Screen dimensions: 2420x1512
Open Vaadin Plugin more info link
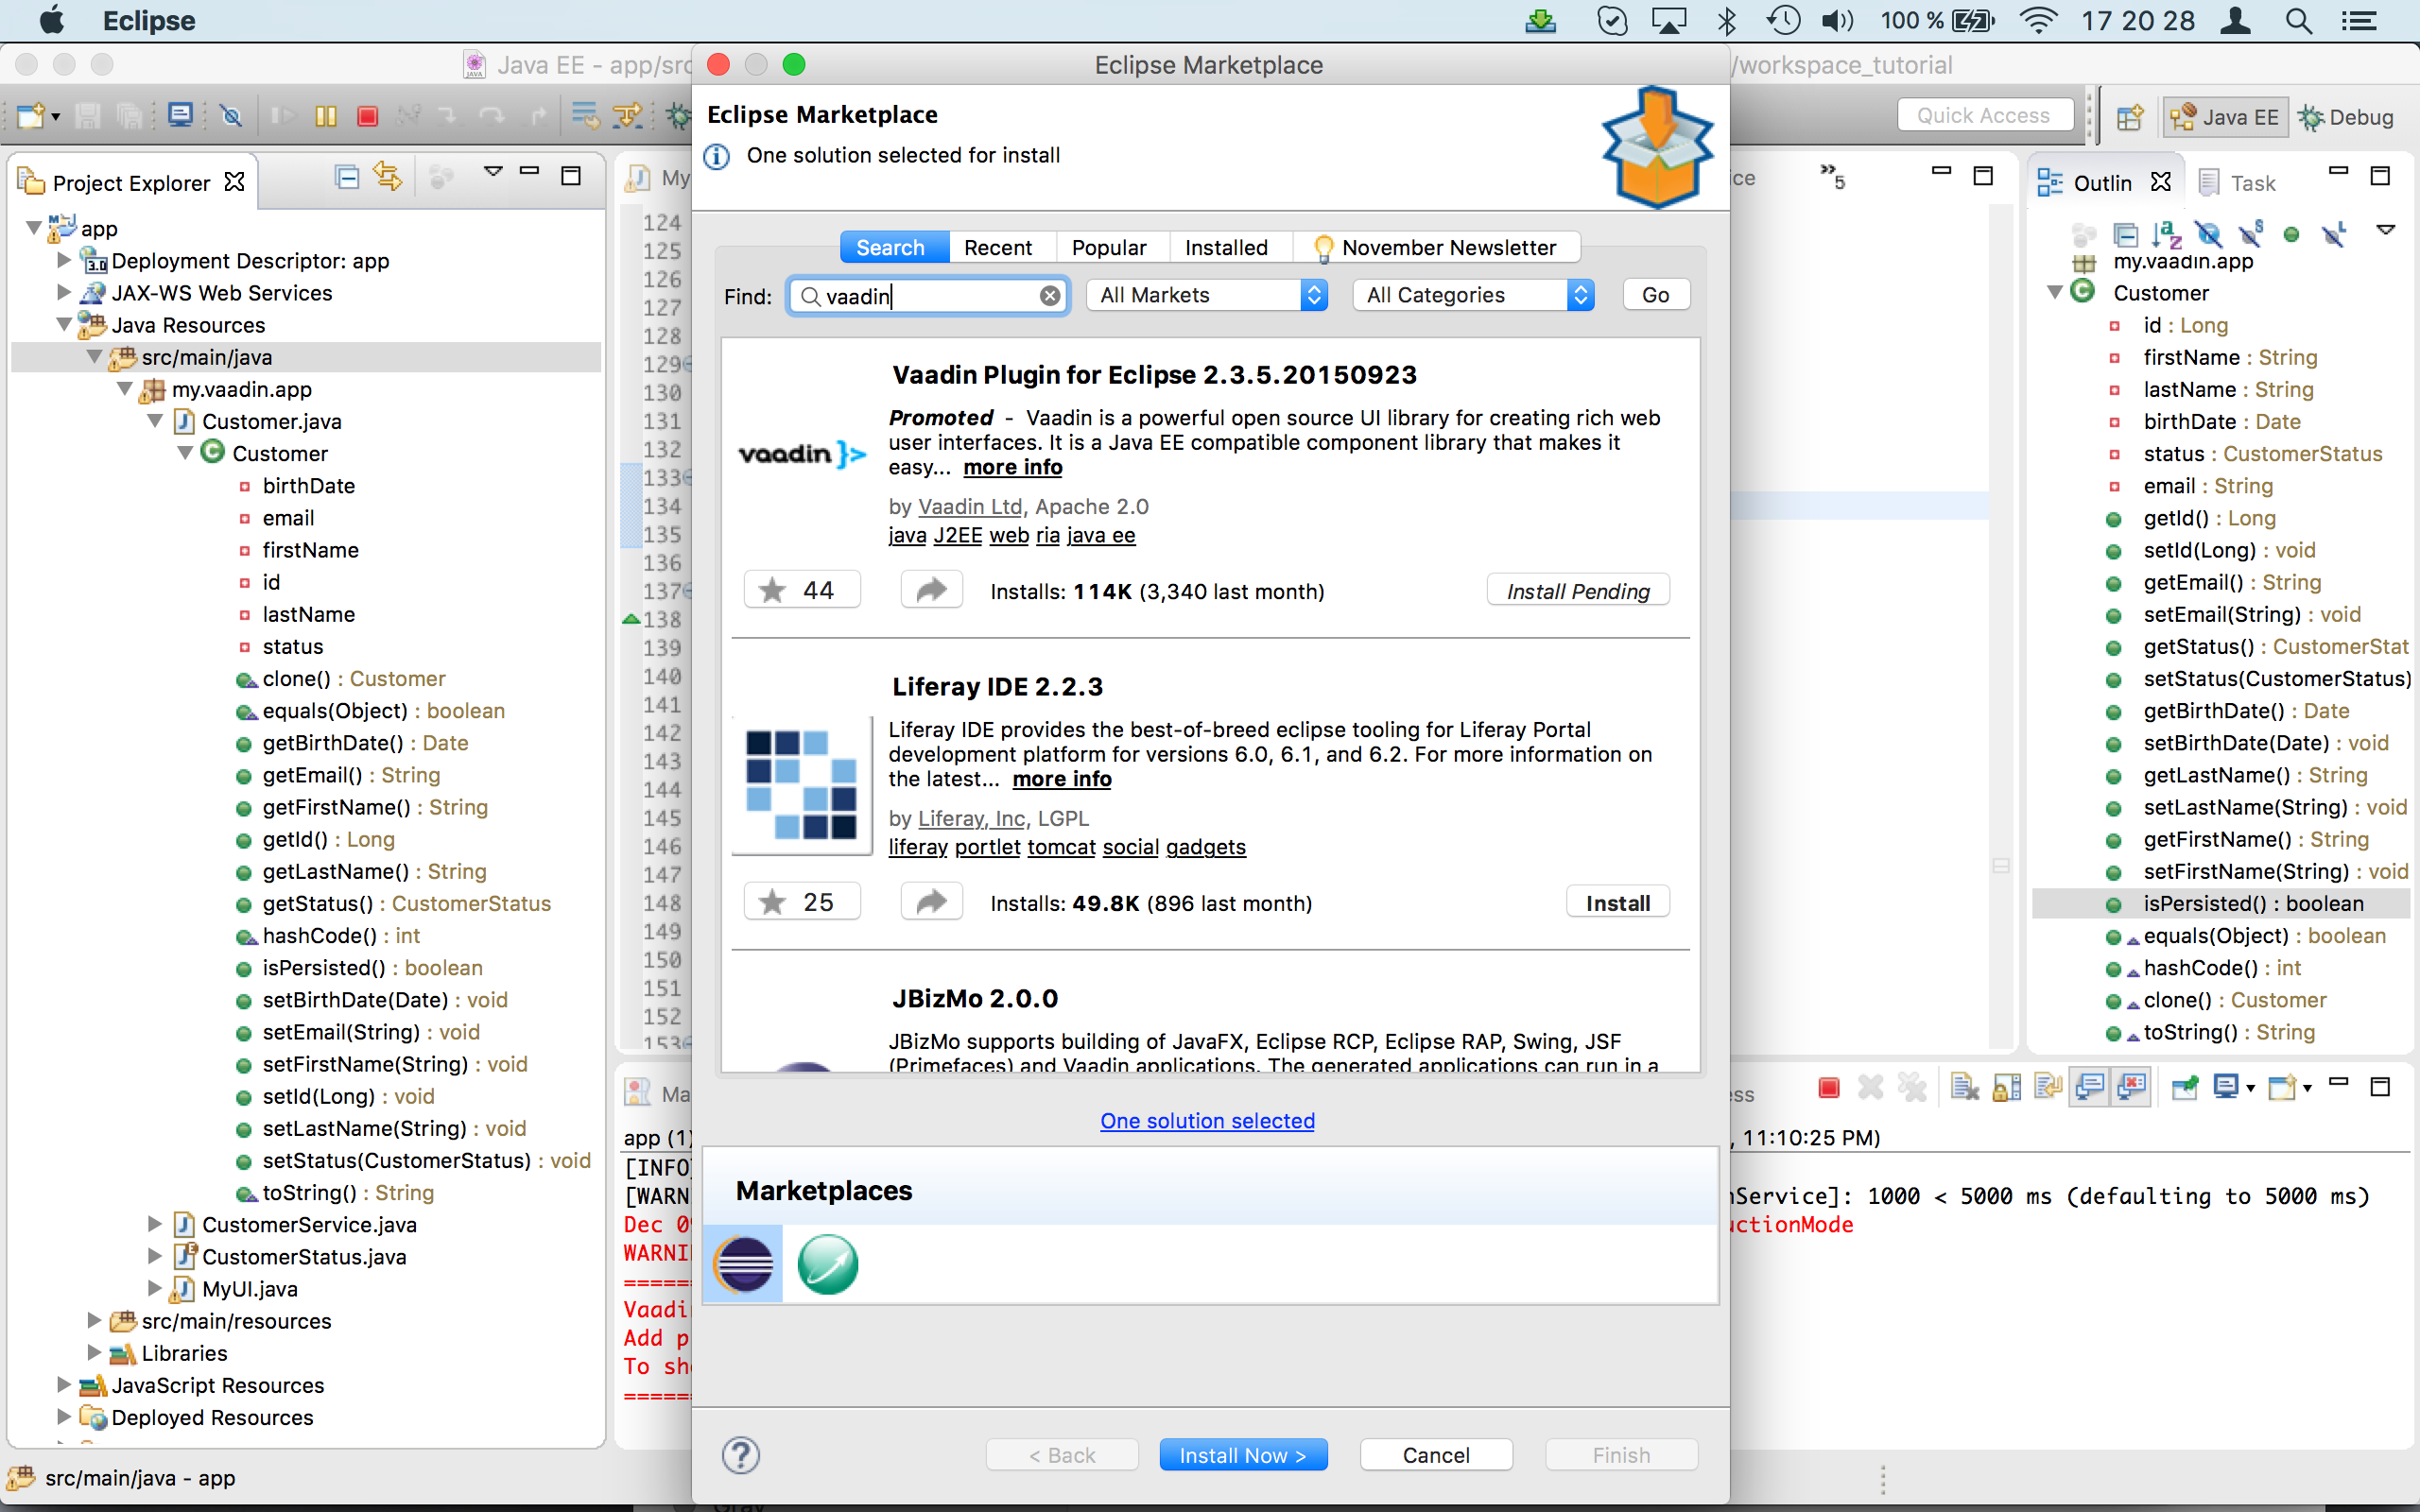point(1013,467)
